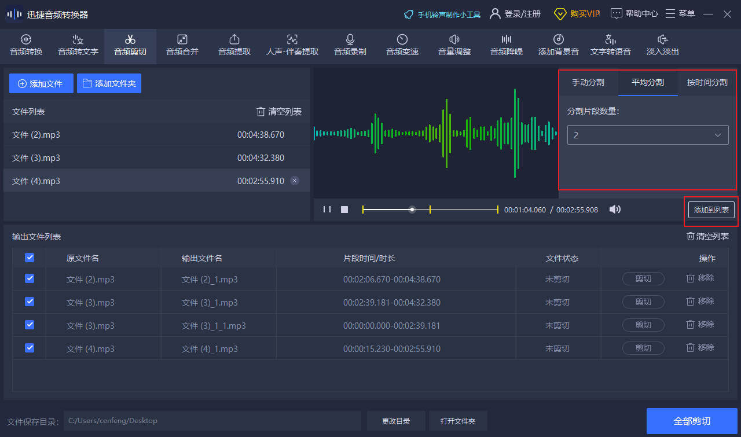Click the speaker volume icon

(615, 210)
